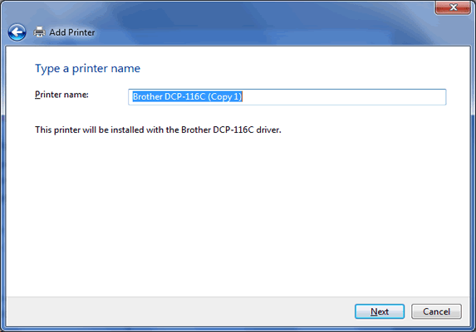Click DCP-116C in the driver description sentence

(x=233, y=129)
